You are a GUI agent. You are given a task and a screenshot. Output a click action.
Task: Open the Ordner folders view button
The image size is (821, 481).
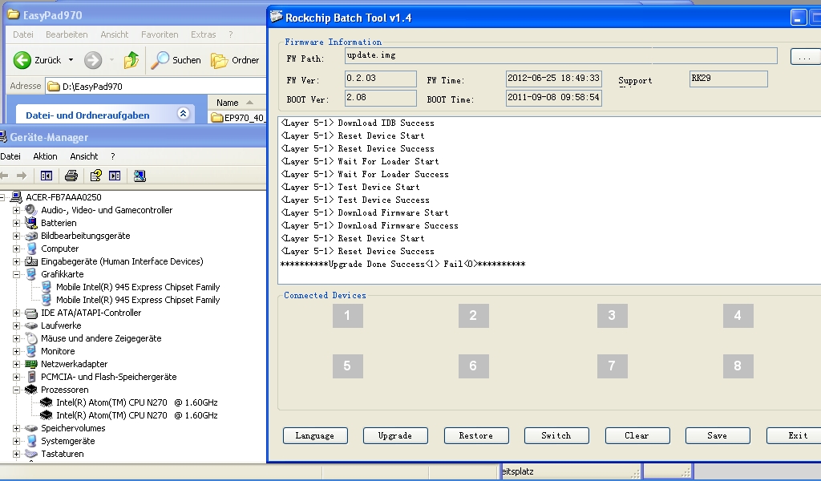235,60
